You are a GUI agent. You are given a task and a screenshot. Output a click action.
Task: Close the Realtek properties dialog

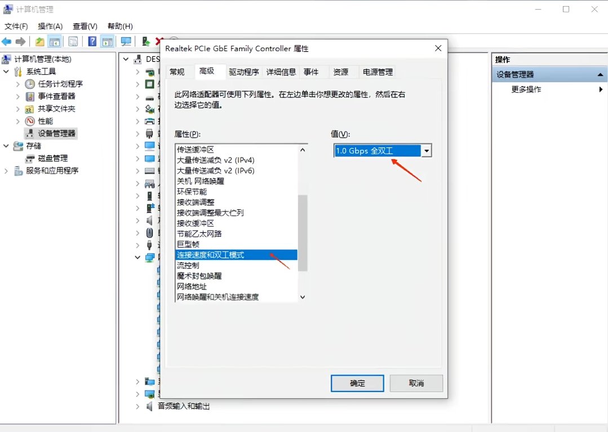coord(438,48)
